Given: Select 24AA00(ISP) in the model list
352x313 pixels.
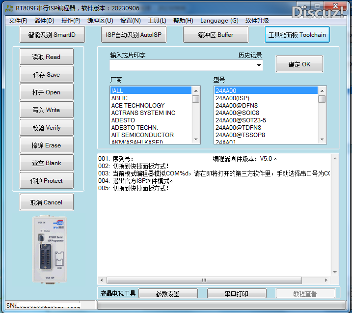Looking at the screenshot, I should (x=266, y=98).
